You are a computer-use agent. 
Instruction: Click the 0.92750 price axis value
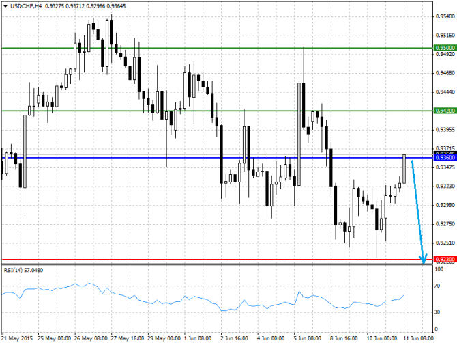coord(445,224)
